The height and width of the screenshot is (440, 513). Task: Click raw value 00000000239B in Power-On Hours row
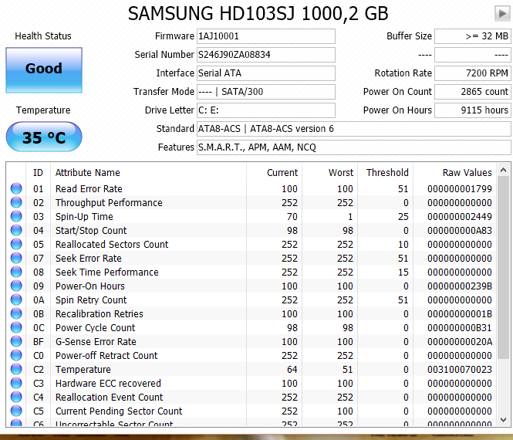pos(459,286)
